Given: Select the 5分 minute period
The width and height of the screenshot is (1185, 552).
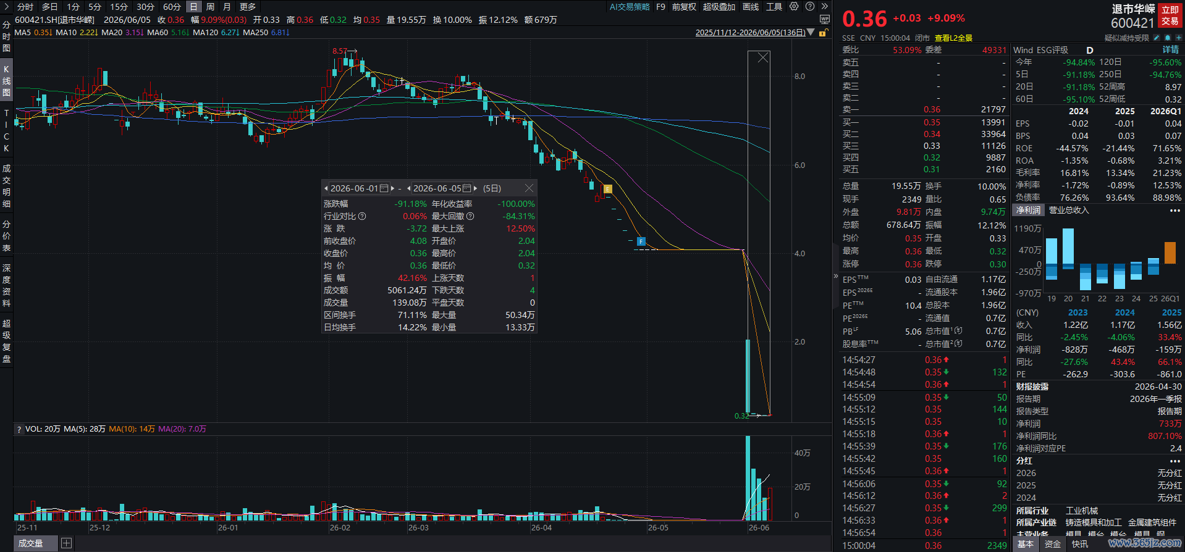Looking at the screenshot, I should (x=95, y=7).
